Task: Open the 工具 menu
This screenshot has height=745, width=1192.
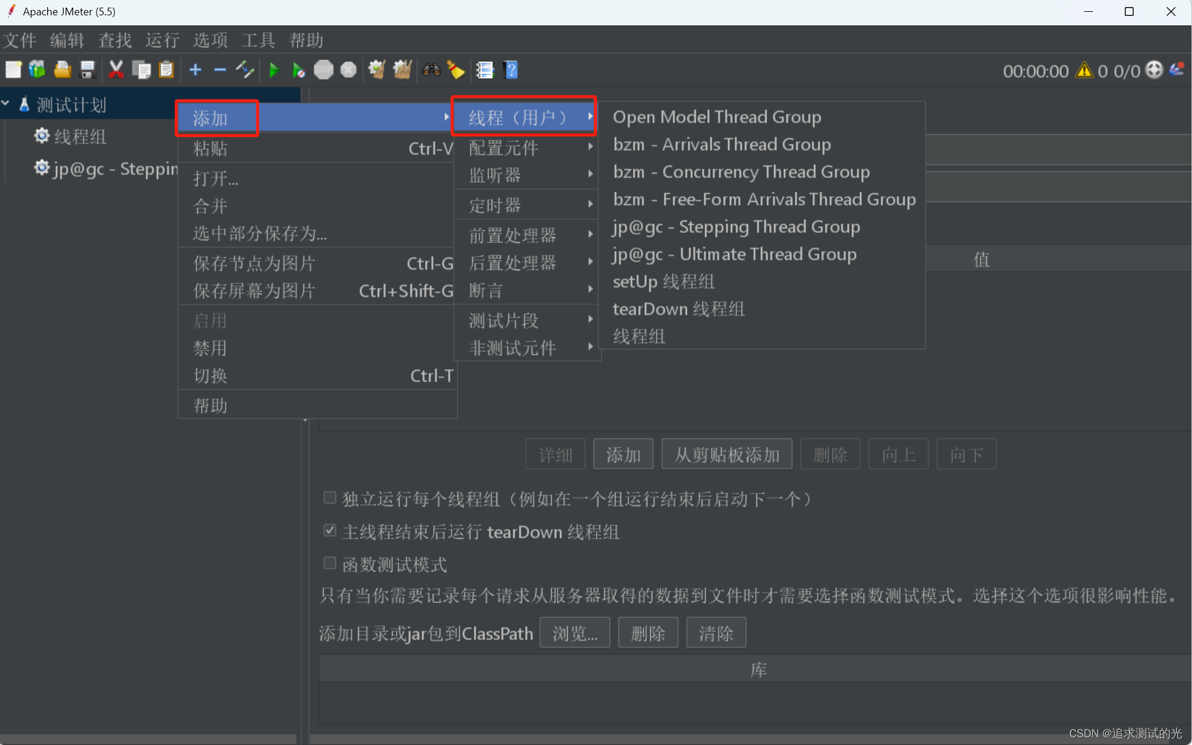Action: (258, 40)
